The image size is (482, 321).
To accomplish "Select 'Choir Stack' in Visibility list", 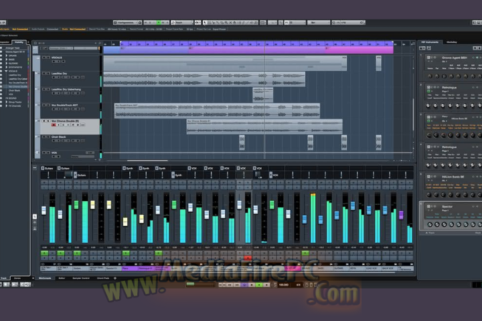I will (15, 90).
